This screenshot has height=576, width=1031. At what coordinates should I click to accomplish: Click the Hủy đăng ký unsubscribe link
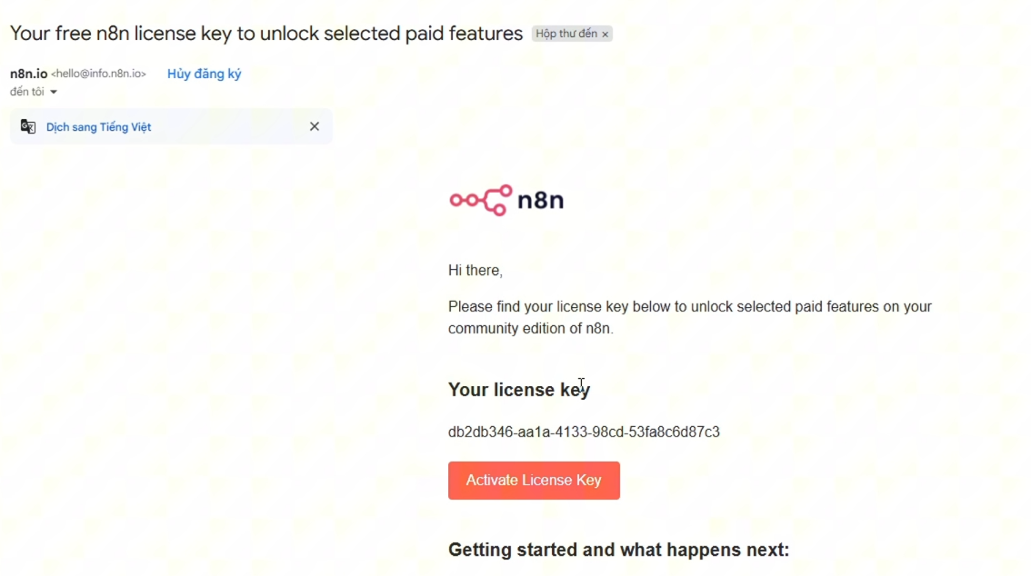204,74
